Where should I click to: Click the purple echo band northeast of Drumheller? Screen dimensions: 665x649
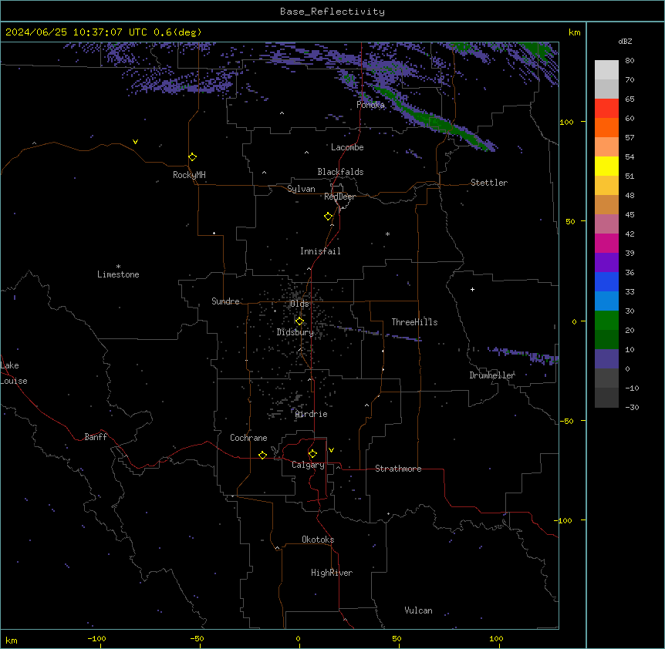pyautogui.click(x=524, y=355)
